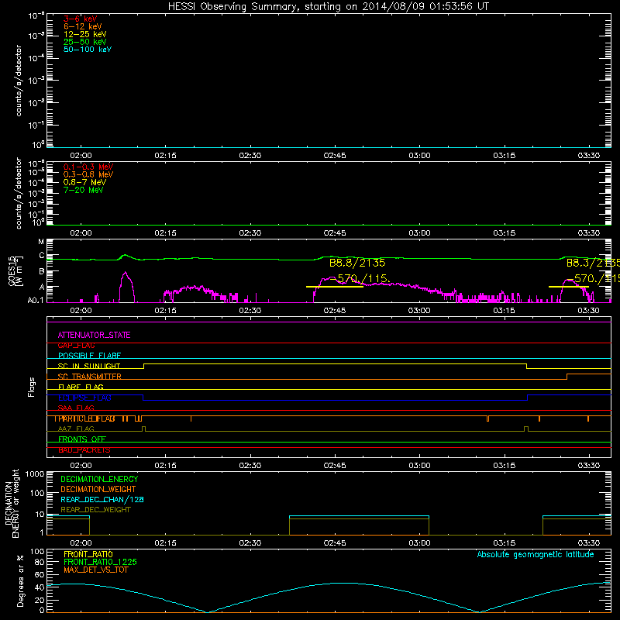Click the SAA_FLAG label
The width and height of the screenshot is (620, 620).
pyautogui.click(x=76, y=408)
